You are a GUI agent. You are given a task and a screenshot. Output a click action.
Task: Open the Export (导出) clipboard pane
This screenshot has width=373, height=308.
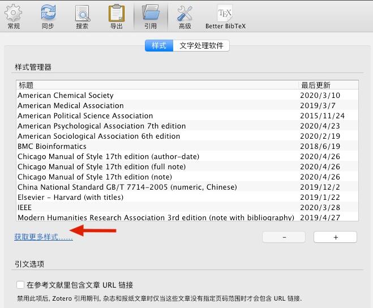pyautogui.click(x=117, y=16)
